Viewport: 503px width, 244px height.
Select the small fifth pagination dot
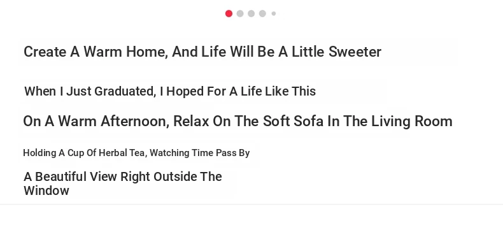(x=274, y=13)
